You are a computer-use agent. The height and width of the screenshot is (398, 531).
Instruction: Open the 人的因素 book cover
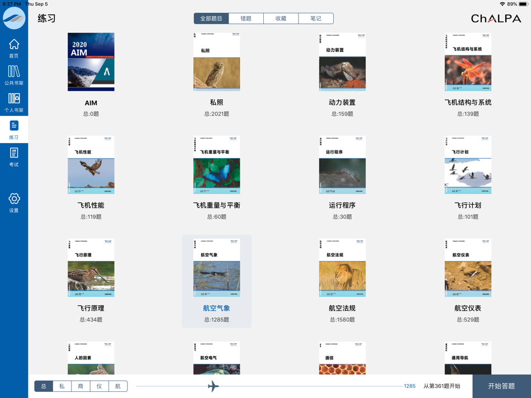point(91,358)
